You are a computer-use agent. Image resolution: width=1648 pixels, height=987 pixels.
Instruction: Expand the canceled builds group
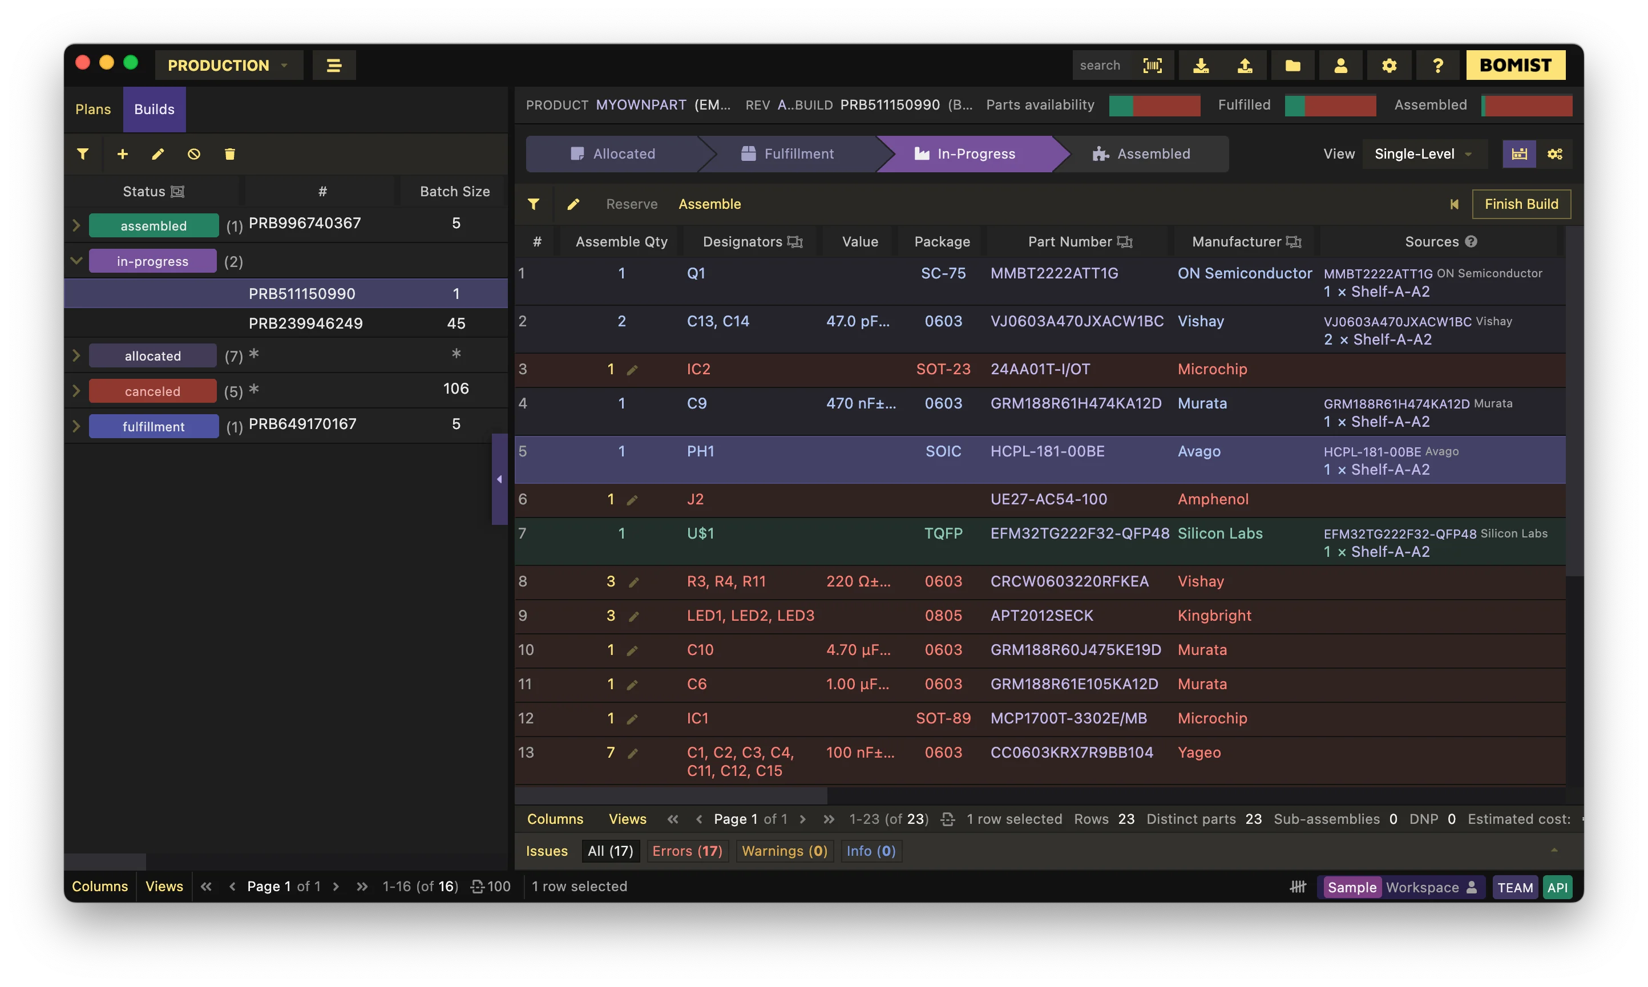tap(76, 390)
